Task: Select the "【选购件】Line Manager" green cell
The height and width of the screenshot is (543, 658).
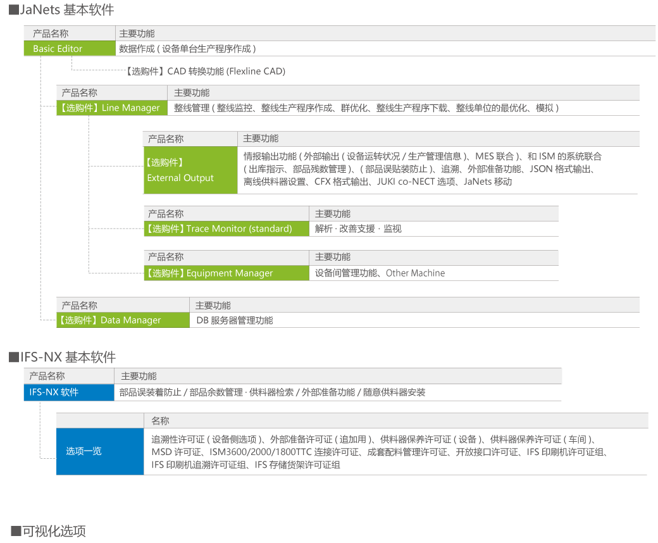Action: 111,108
